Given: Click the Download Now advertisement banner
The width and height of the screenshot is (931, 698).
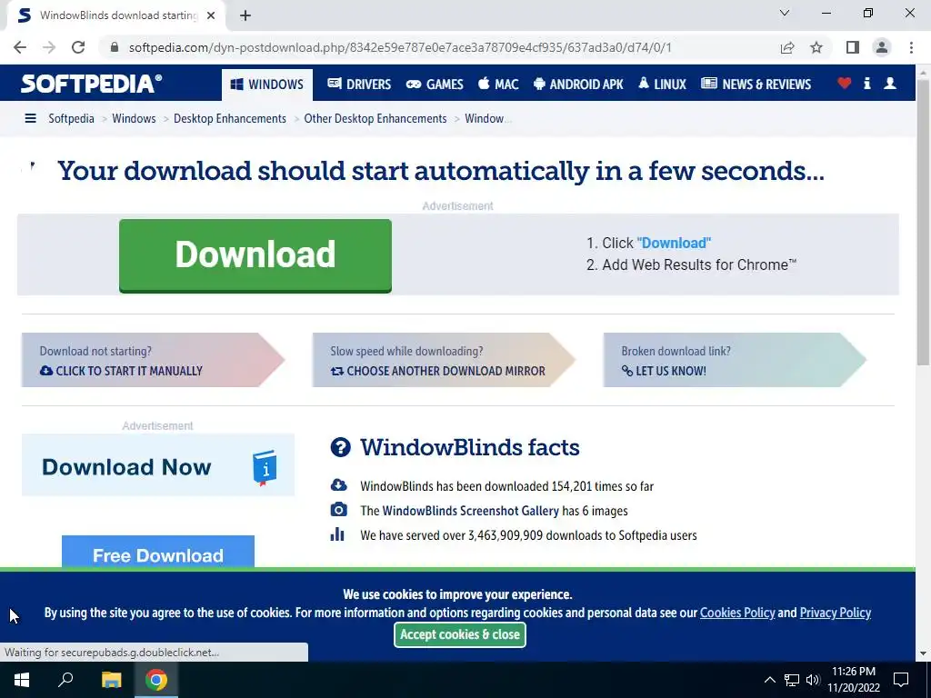Looking at the screenshot, I should [158, 465].
